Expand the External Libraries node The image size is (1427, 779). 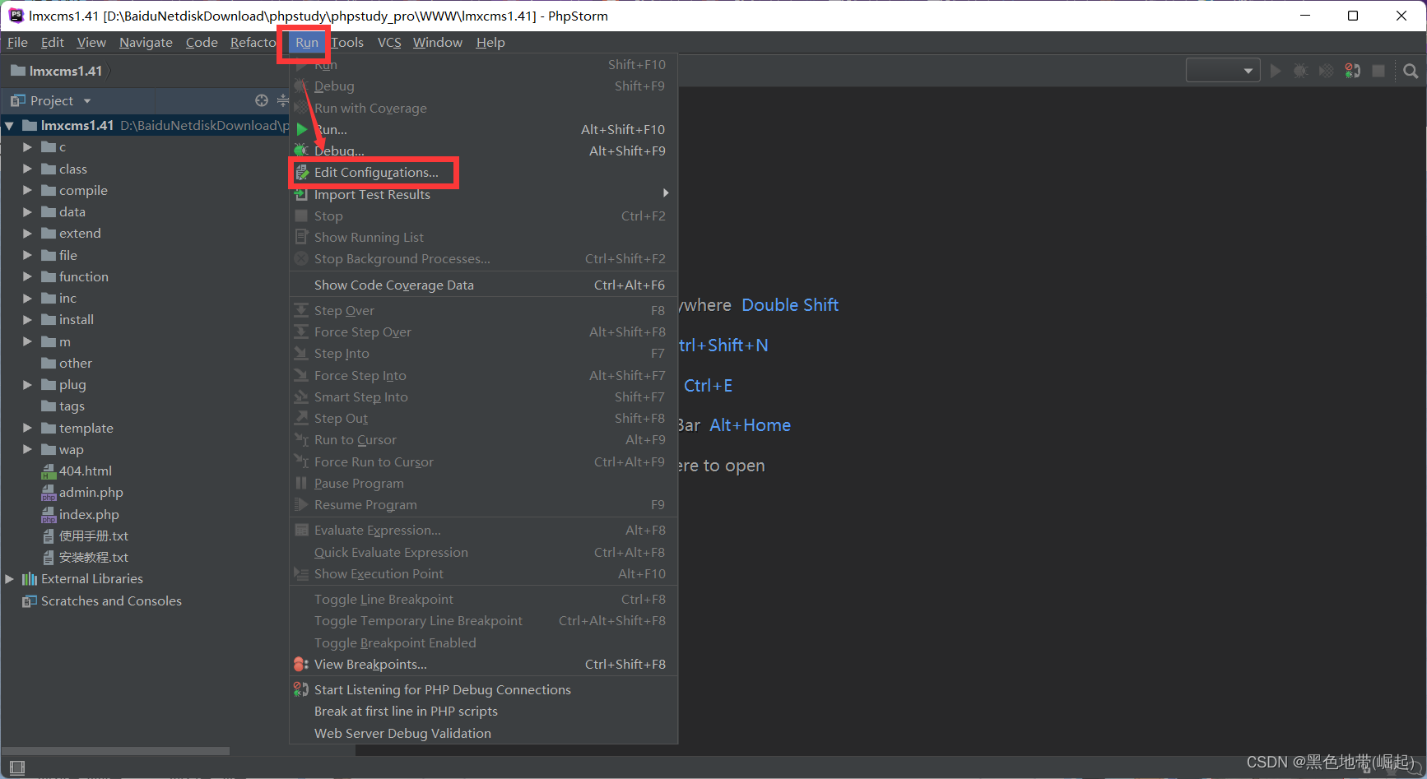[10, 579]
